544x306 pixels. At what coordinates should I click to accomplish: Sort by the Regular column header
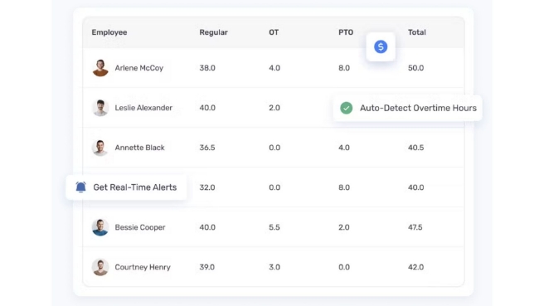[x=213, y=32]
